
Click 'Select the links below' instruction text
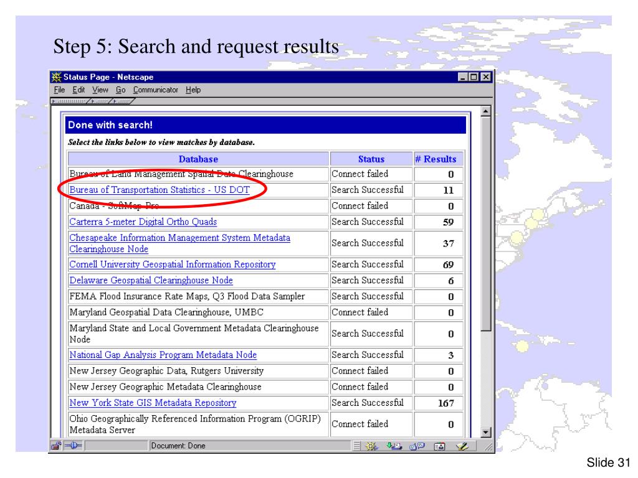[x=161, y=143]
